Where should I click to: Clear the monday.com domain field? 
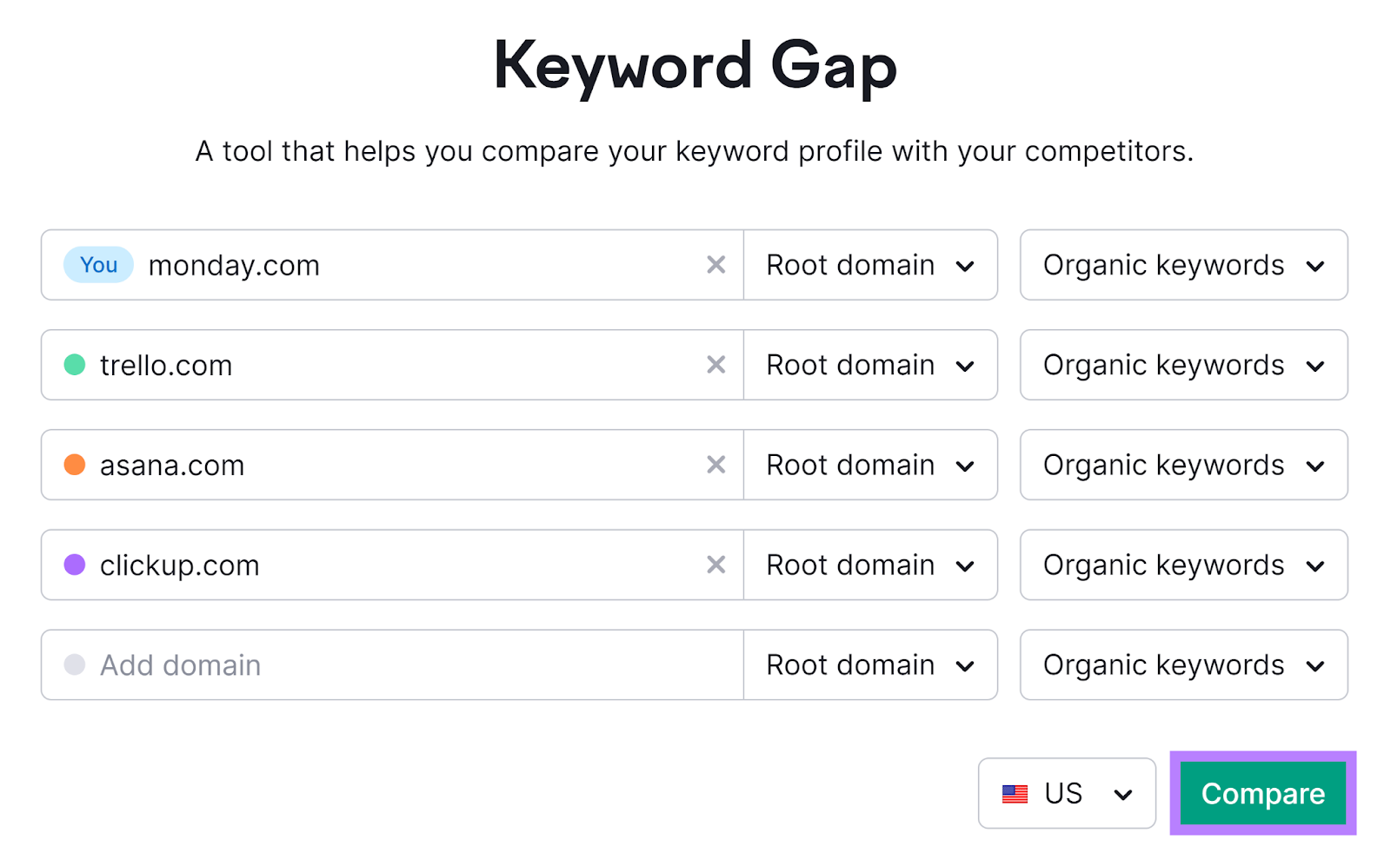click(x=715, y=265)
